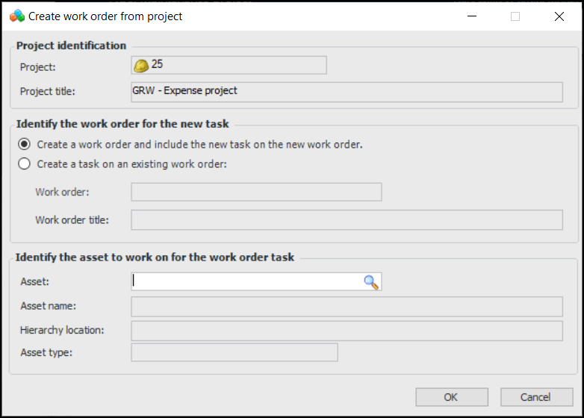Click the application icon in title bar
The width and height of the screenshot is (584, 418).
16,16
